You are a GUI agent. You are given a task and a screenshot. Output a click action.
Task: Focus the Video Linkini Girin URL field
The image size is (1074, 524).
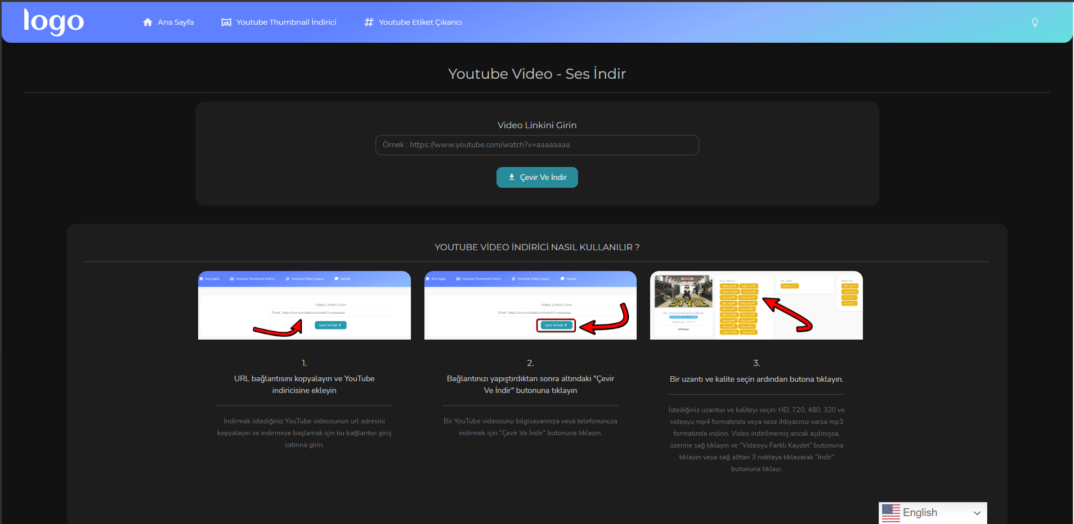[537, 145]
